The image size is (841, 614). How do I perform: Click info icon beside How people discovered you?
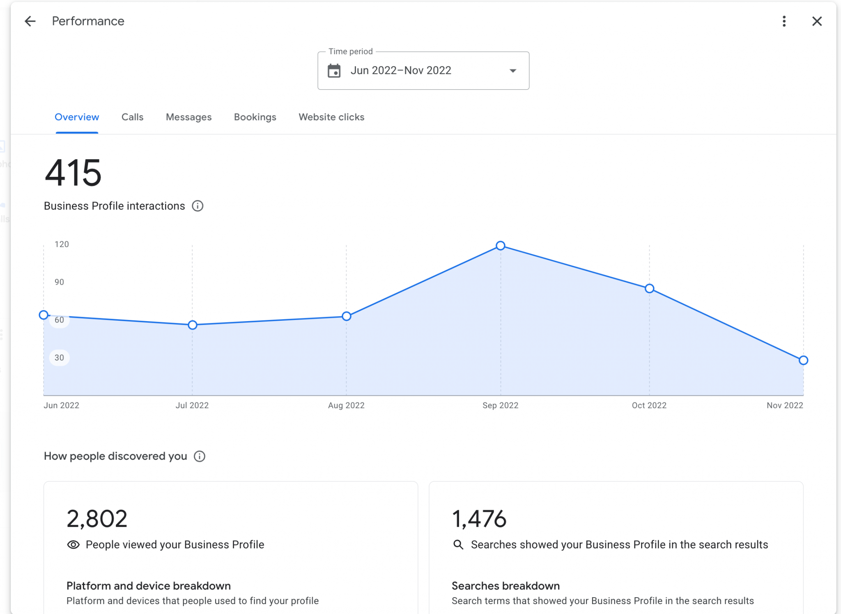pos(200,457)
